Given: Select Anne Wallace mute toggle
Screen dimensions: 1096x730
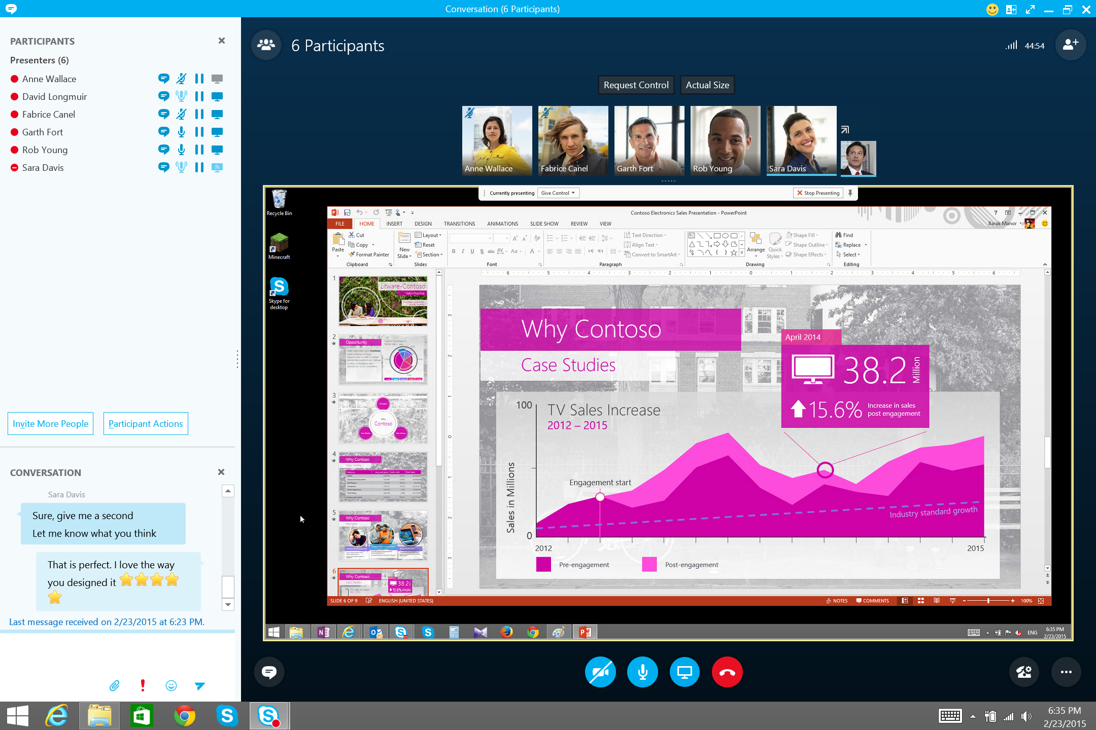Looking at the screenshot, I should tap(181, 79).
